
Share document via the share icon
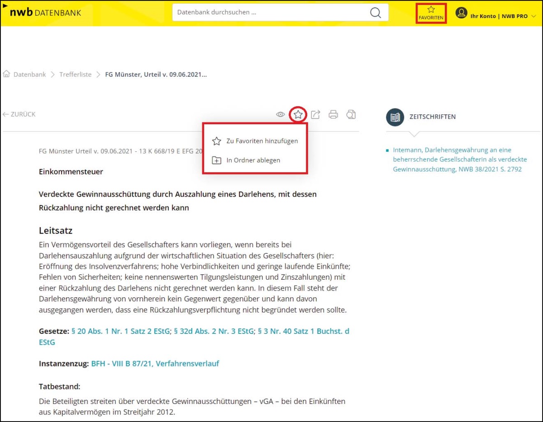315,115
